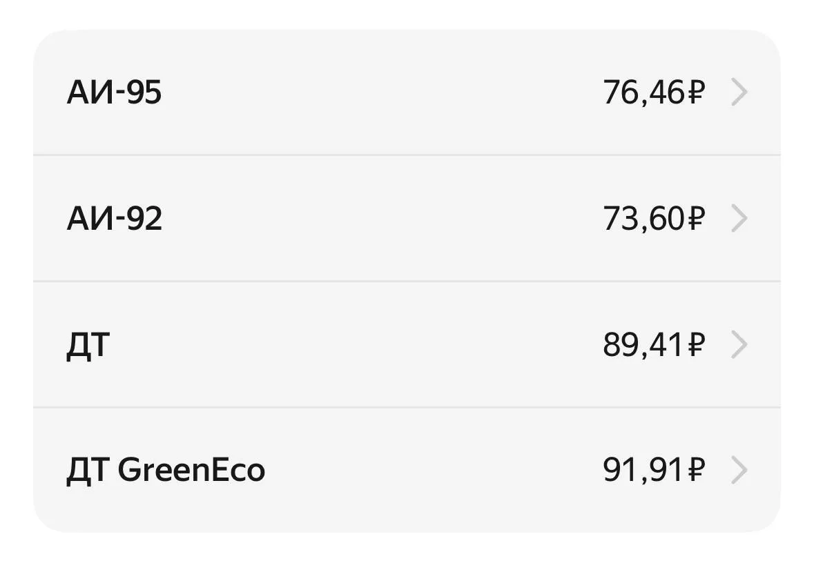Choose the ДТ fuel label

(x=88, y=345)
